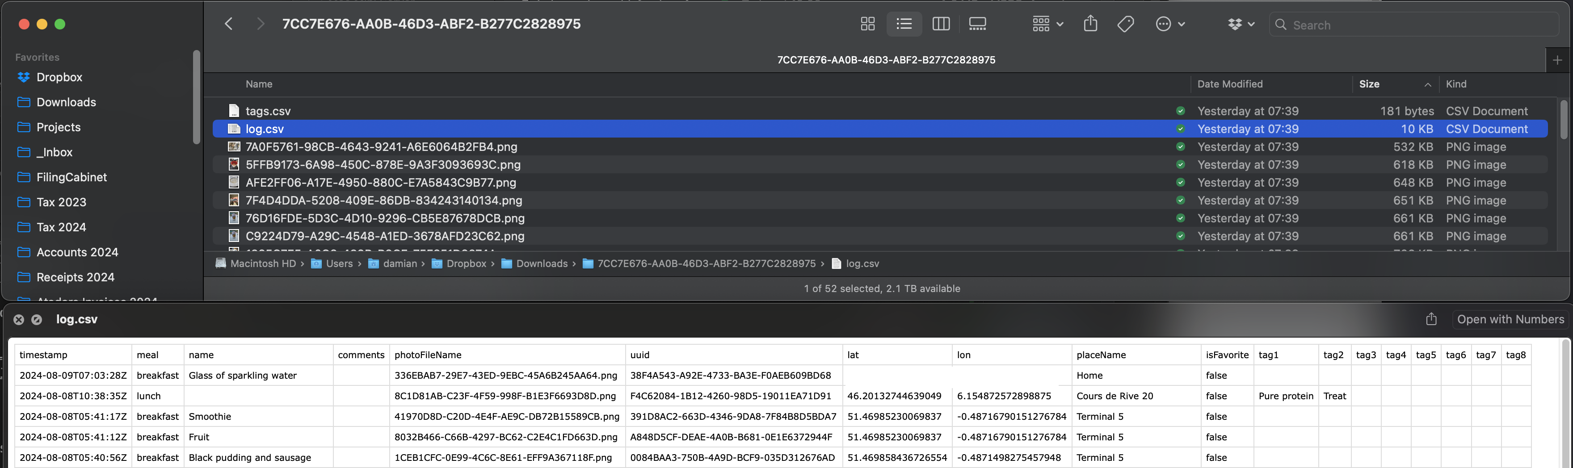
Task: Click the Search input field
Action: (x=1417, y=25)
